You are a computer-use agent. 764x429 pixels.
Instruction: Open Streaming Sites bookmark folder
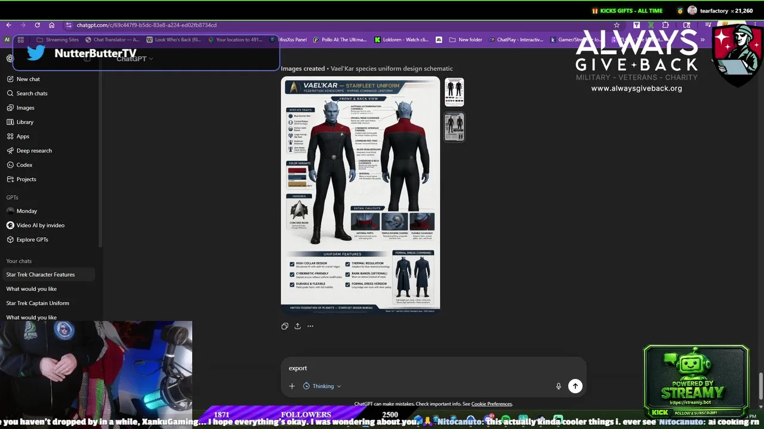(x=57, y=39)
